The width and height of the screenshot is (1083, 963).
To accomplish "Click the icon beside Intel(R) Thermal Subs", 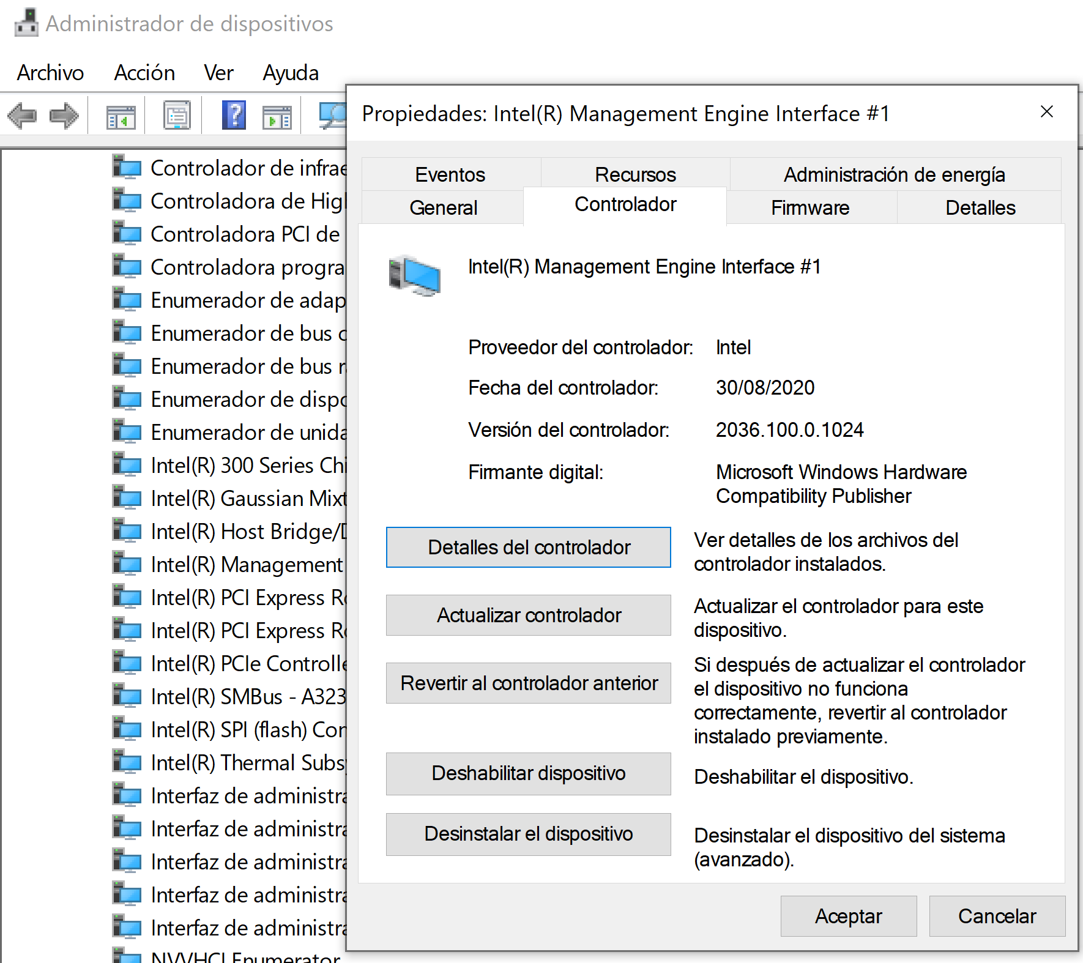I will click(127, 762).
